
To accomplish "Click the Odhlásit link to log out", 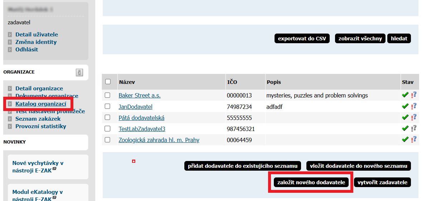I will click(26, 50).
